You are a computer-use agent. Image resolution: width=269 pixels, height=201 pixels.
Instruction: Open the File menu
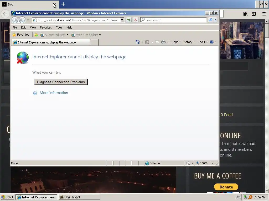(15, 27)
